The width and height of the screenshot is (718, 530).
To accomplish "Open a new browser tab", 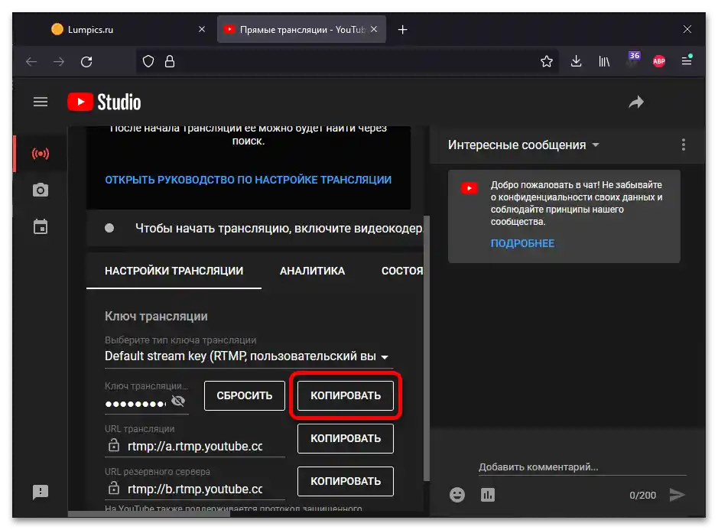I will 402,30.
